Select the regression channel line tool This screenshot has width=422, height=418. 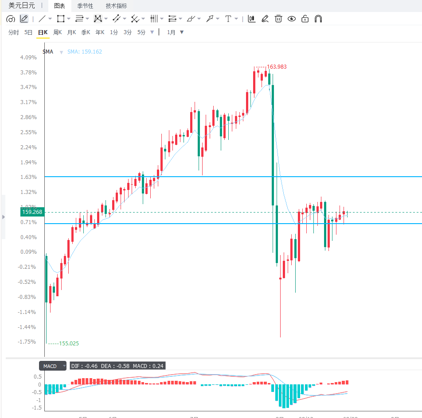point(117,19)
